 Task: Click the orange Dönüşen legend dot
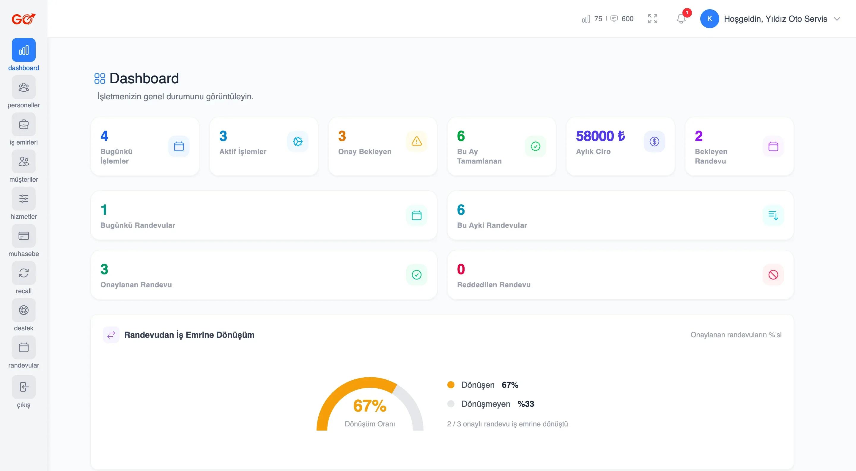(451, 385)
